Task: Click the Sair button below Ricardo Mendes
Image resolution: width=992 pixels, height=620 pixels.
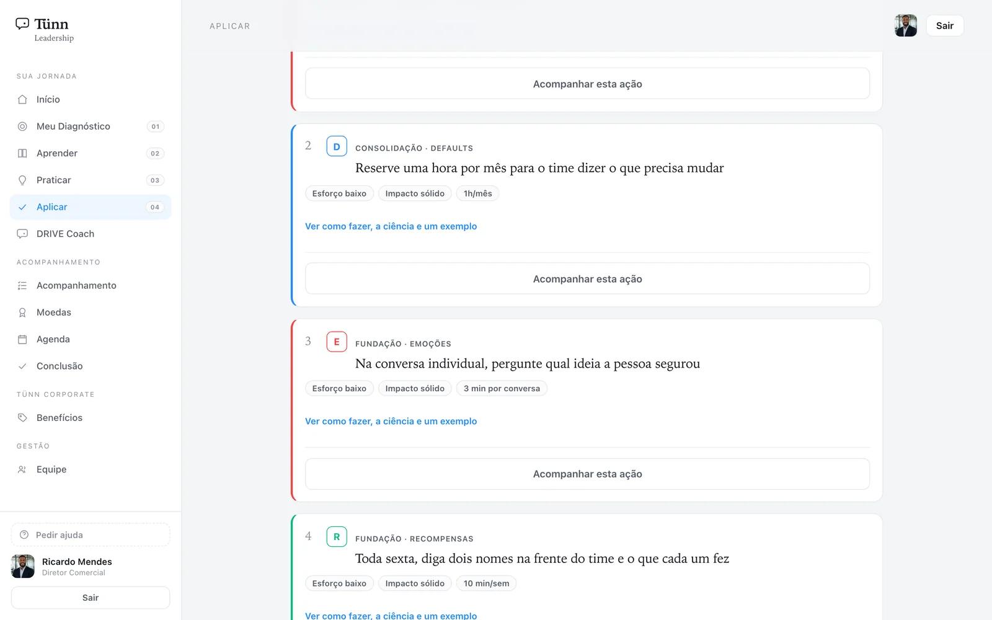Action: (x=91, y=598)
